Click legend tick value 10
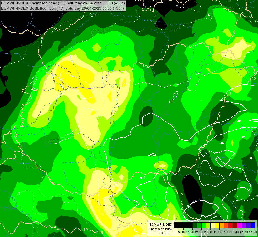The height and width of the screenshot is (237, 258). (x=183, y=232)
